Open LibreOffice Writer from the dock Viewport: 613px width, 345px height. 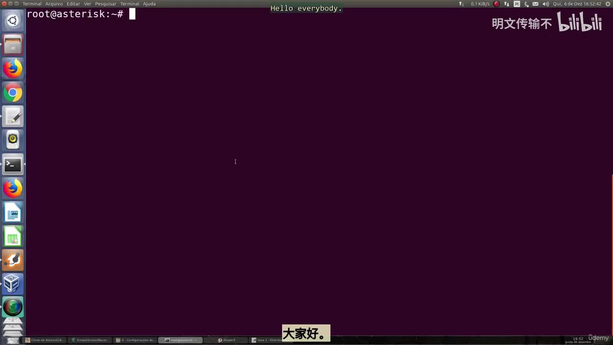(13, 212)
